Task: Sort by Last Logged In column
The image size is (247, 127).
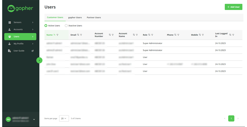Action: click(230, 35)
